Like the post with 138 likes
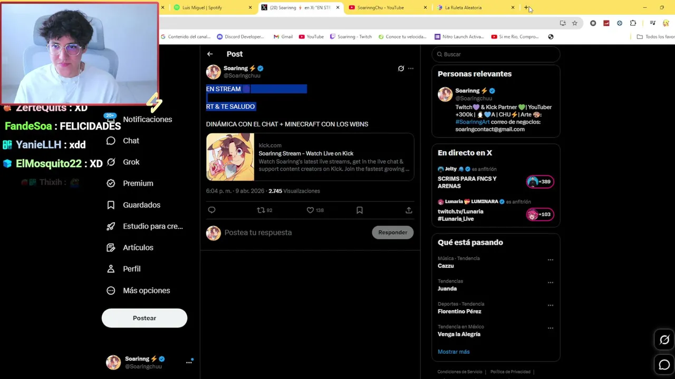The image size is (675, 379). (315, 210)
